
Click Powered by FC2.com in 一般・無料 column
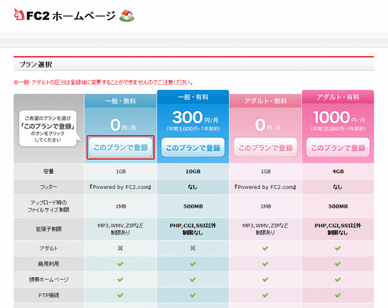(120, 187)
